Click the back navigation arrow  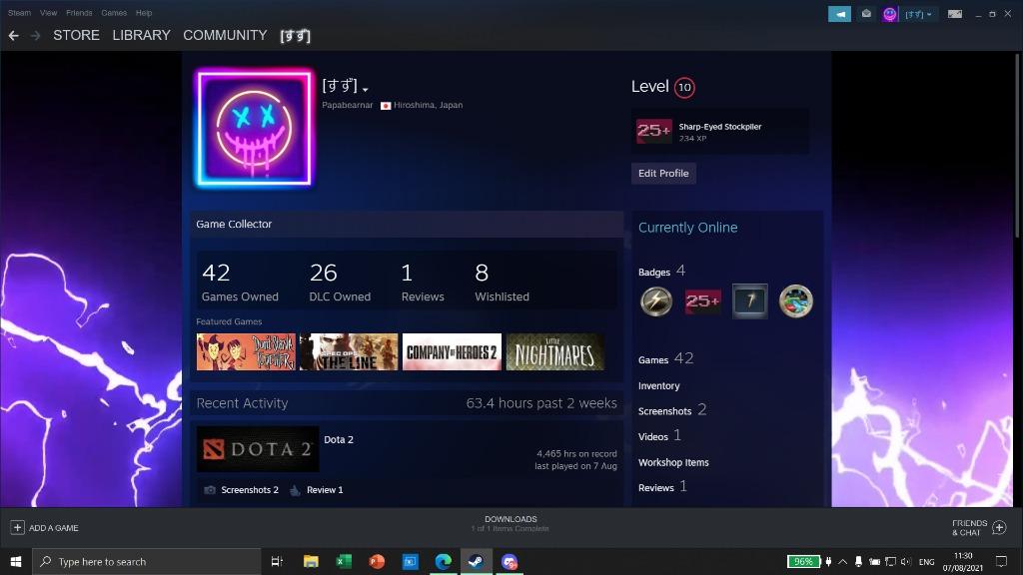pos(13,35)
